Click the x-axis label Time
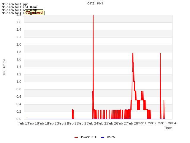Viewport: 190px width, 143px height. coord(168,128)
